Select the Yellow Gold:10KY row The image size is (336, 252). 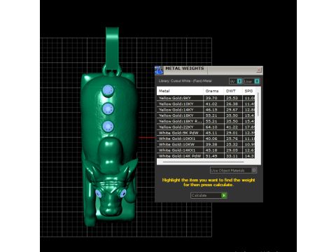click(x=206, y=104)
